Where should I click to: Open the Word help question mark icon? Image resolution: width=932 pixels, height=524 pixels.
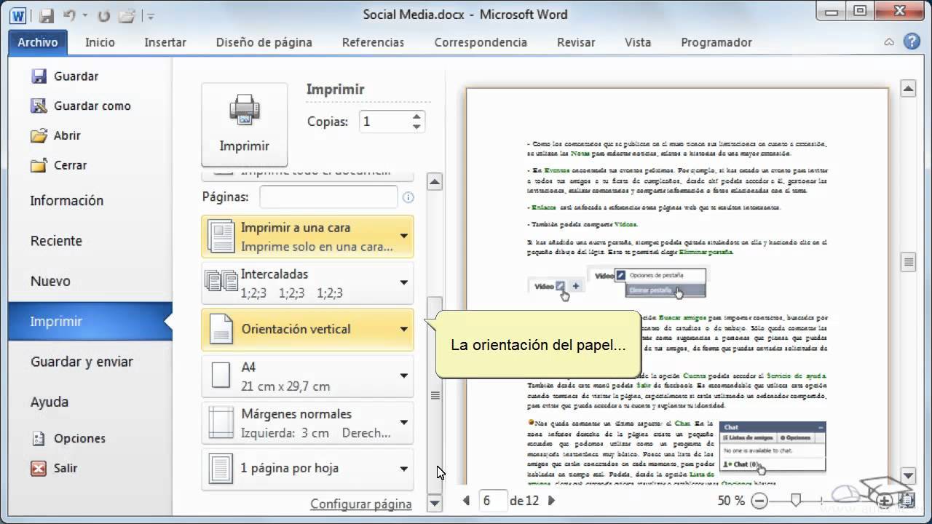click(x=912, y=41)
